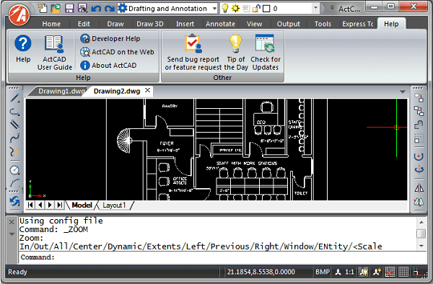Image resolution: width=433 pixels, height=284 pixels.
Task: Switch to the Drawing1.dwg tab
Action: click(61, 92)
